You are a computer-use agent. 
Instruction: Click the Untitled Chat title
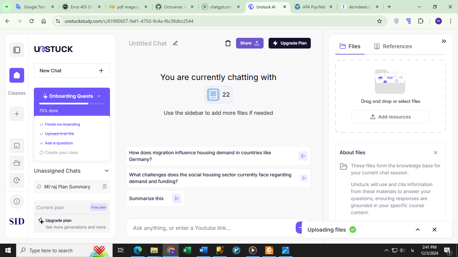(148, 43)
